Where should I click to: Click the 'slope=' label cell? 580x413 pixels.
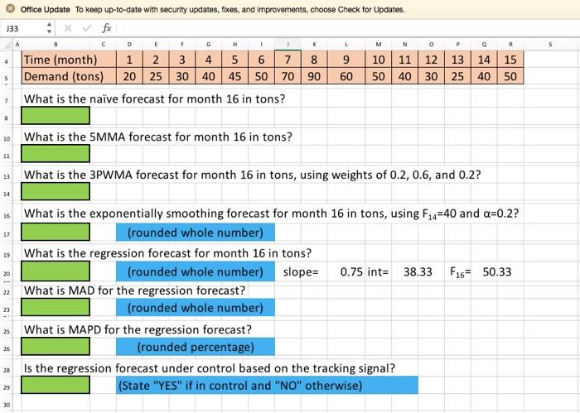coord(301,272)
